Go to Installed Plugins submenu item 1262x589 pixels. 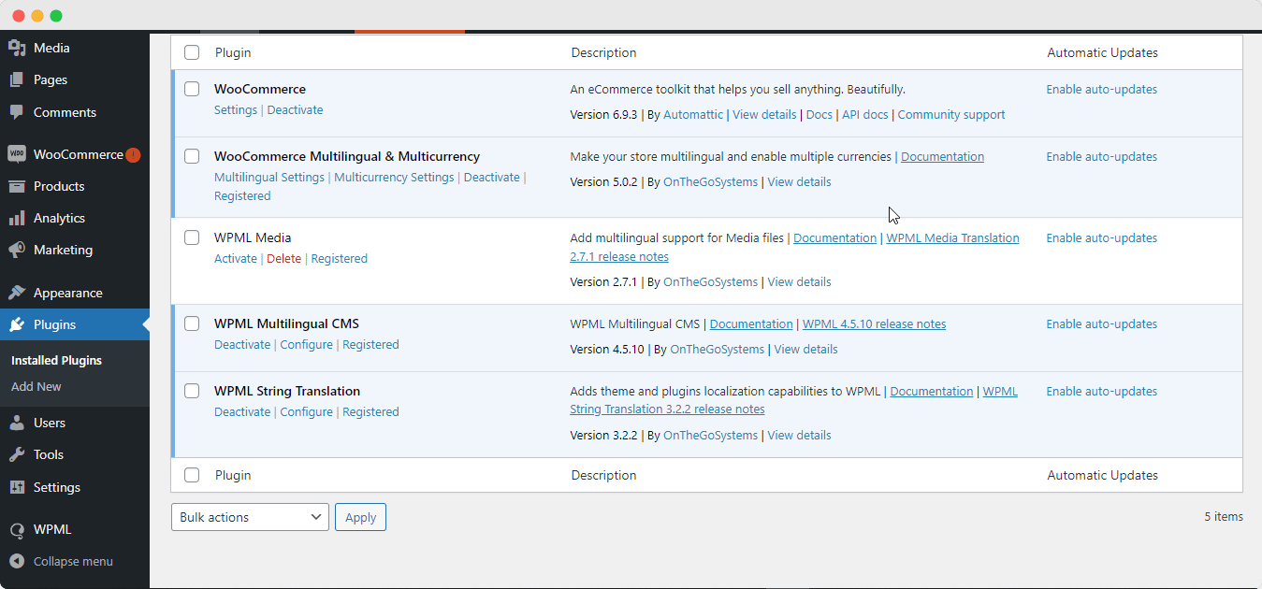(x=56, y=360)
